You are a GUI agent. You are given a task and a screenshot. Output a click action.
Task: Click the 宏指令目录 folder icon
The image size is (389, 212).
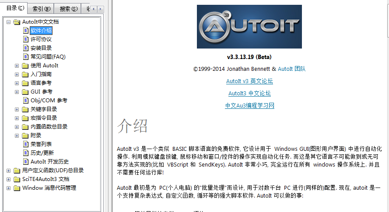click(25, 118)
